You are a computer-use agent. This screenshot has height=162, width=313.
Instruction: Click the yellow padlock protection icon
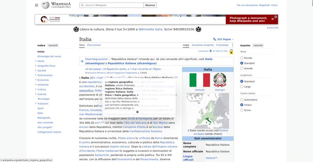point(231,52)
